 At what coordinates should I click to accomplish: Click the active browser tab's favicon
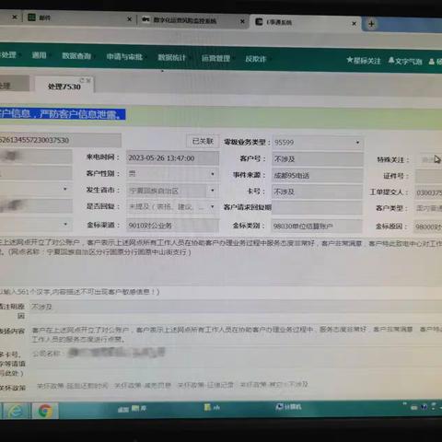pyautogui.click(x=259, y=21)
